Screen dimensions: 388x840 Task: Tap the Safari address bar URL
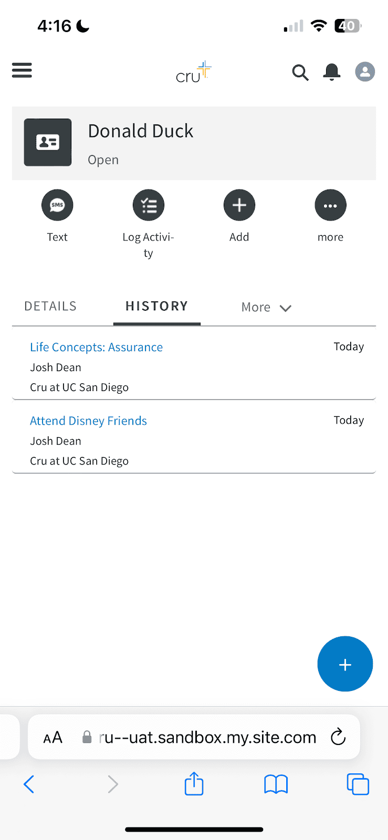click(x=207, y=737)
